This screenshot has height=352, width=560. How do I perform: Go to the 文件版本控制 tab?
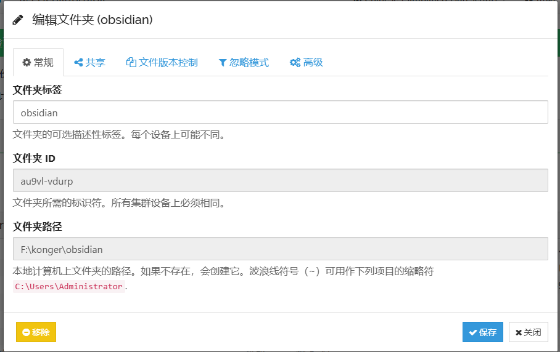click(x=162, y=62)
